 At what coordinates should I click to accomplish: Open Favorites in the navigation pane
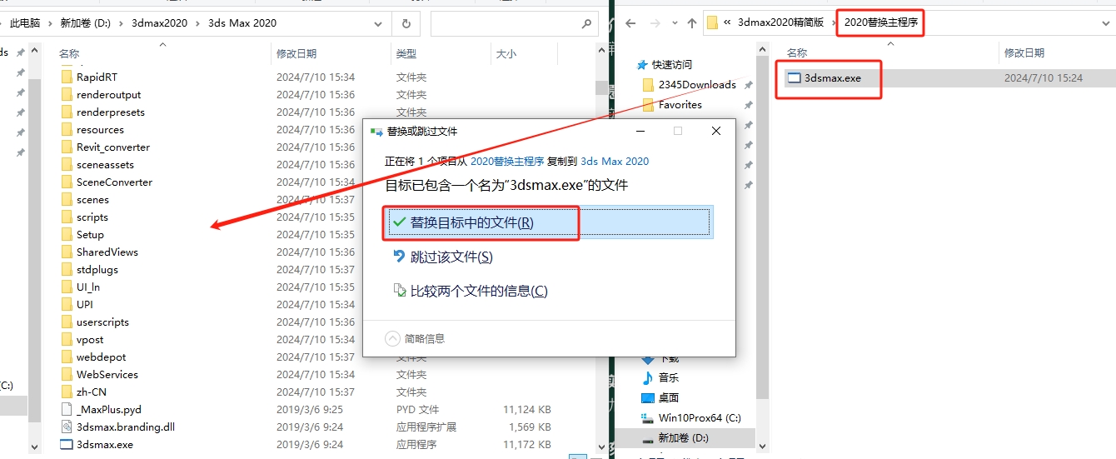[x=680, y=105]
